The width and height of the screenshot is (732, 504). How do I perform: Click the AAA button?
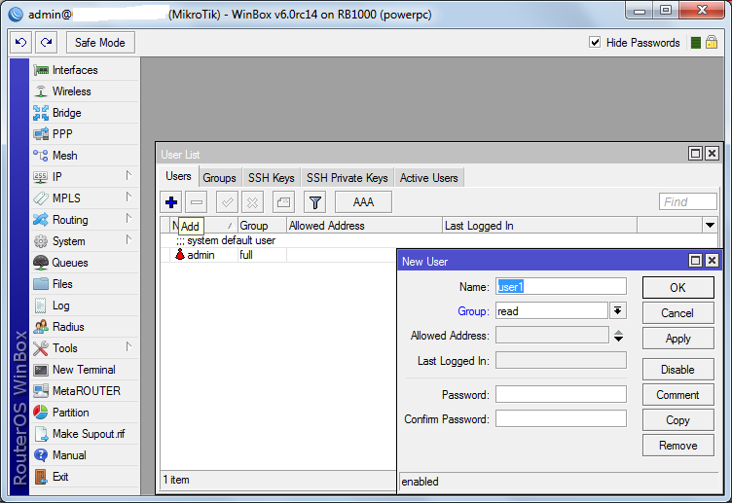[x=363, y=202]
